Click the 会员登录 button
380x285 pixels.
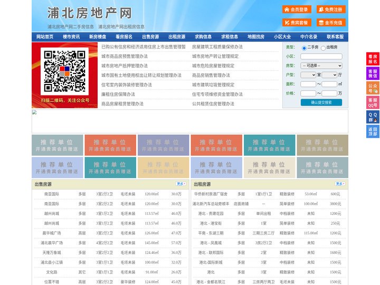(x=297, y=9)
